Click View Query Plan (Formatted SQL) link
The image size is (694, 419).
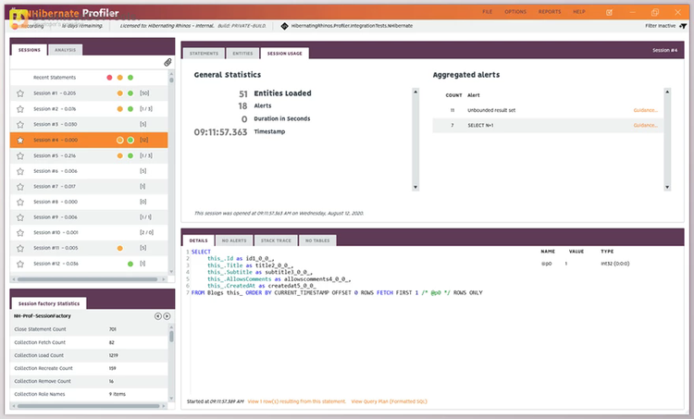tap(389, 401)
